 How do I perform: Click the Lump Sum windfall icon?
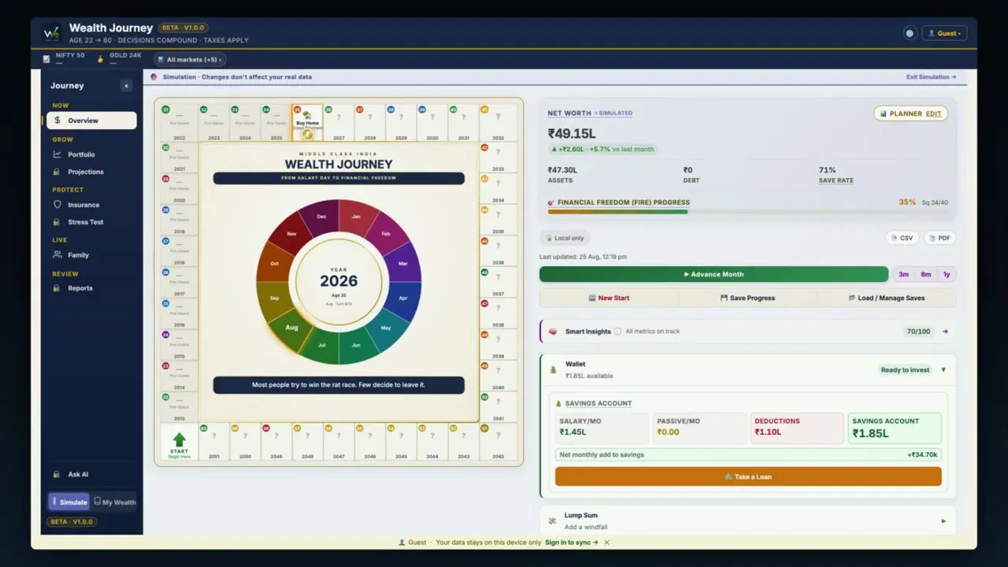553,521
